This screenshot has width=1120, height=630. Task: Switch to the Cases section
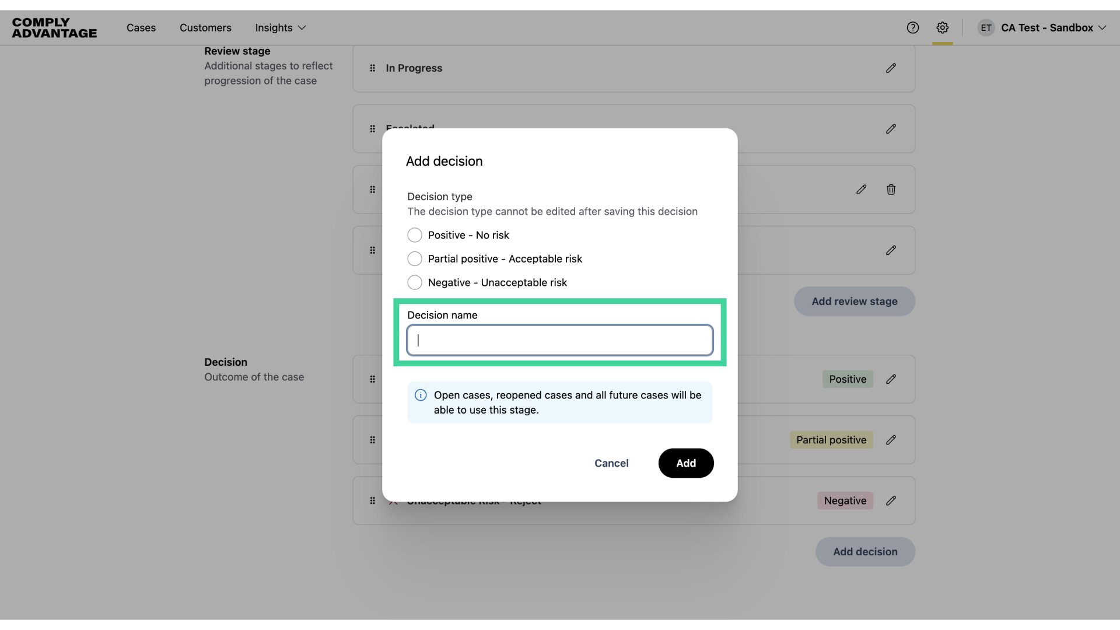coord(141,27)
